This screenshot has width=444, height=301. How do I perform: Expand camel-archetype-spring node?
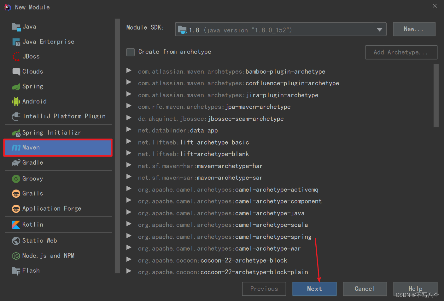click(x=129, y=236)
